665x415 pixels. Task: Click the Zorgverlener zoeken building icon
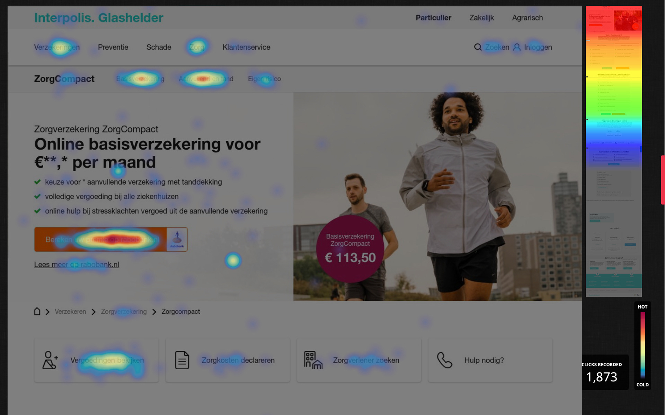pyautogui.click(x=313, y=360)
